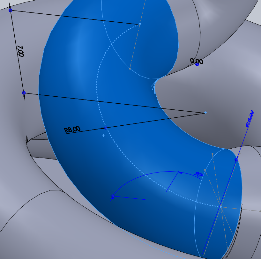
Task: Select the small cross below the R8,00 arrow
Action: point(103,136)
